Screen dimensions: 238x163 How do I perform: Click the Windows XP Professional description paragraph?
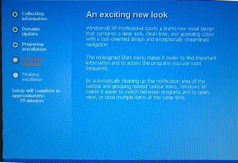[150, 37]
